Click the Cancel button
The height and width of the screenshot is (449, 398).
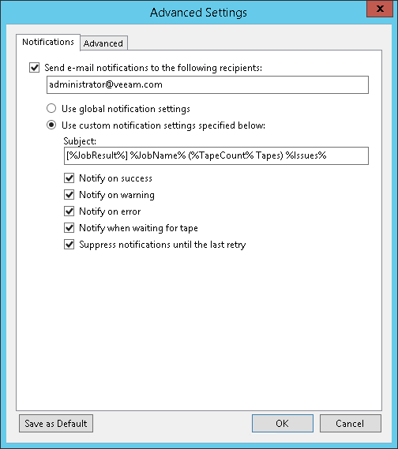pyautogui.click(x=350, y=423)
